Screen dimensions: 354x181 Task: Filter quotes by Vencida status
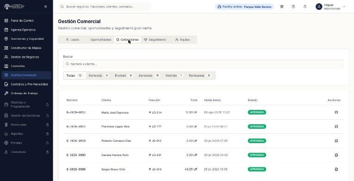(174, 76)
